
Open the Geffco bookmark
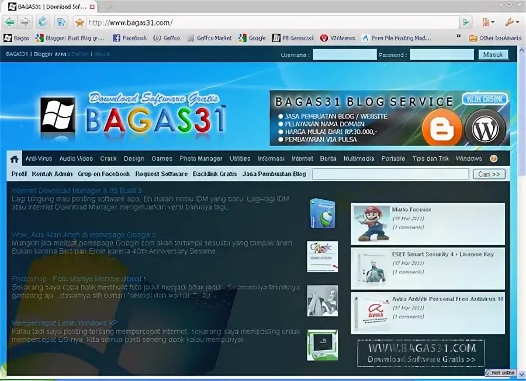[167, 38]
